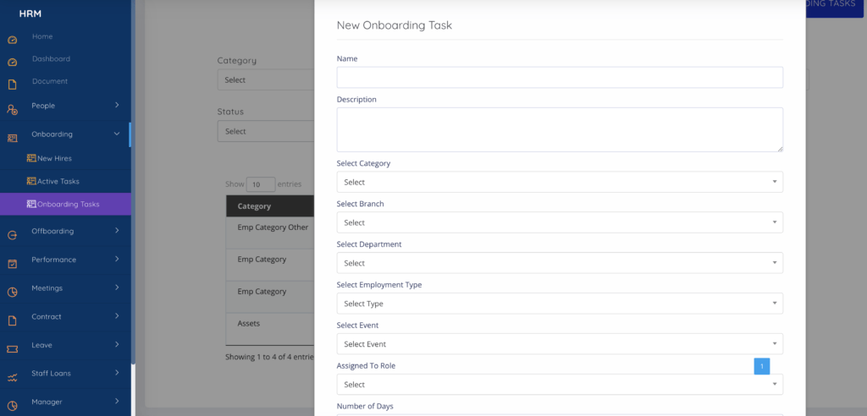Viewport: 867px width, 416px height.
Task: Click the Category column header
Action: tap(270, 206)
